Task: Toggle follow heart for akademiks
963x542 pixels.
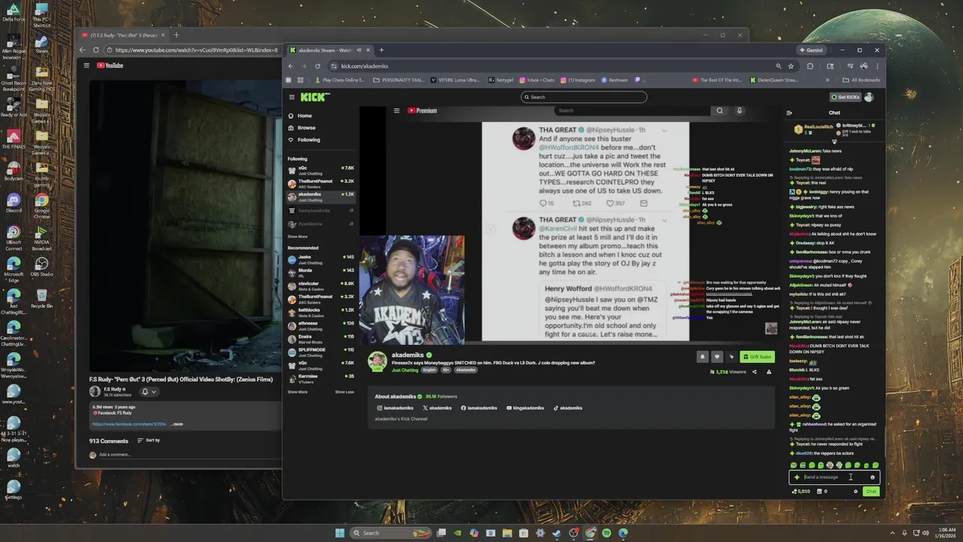Action: point(717,357)
